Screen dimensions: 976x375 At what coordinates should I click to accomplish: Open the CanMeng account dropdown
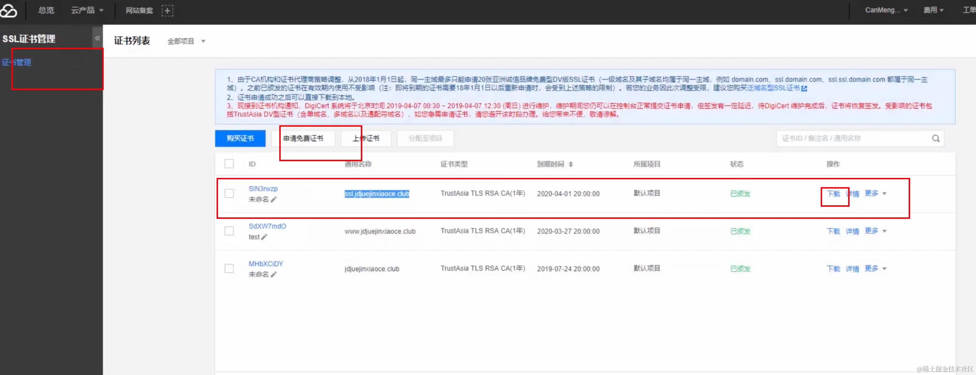click(x=886, y=10)
